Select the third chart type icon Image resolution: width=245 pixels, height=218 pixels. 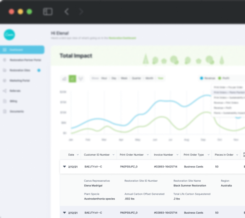click(x=81, y=79)
